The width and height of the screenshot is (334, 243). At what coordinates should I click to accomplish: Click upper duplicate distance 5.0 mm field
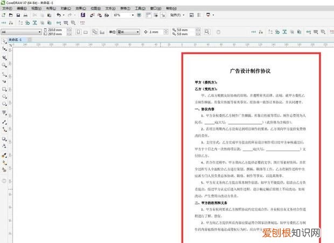point(186,30)
